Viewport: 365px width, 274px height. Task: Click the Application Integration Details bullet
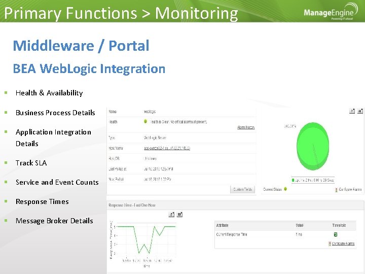(x=53, y=138)
